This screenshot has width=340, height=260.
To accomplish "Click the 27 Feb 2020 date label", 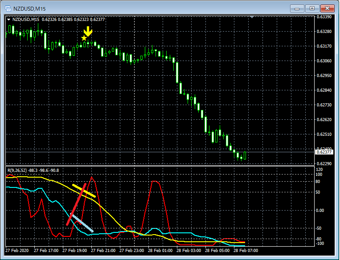I will click(16, 251).
